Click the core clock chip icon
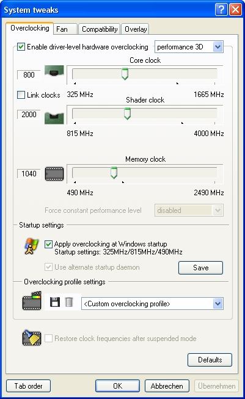Image resolution: width=245 pixels, height=399 pixels. pyautogui.click(x=54, y=71)
